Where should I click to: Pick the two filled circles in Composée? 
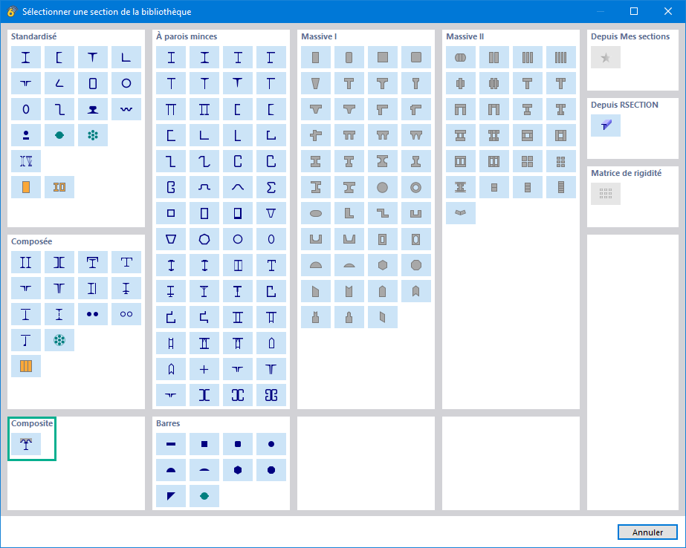pos(93,314)
